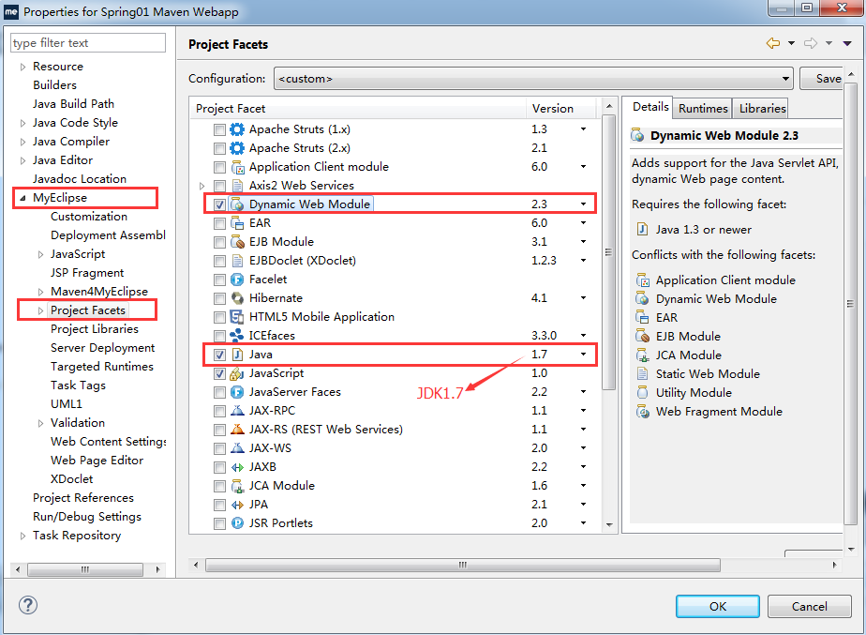Expand the Validation tree node
Viewport: 866px width, 635px height.
pos(40,423)
